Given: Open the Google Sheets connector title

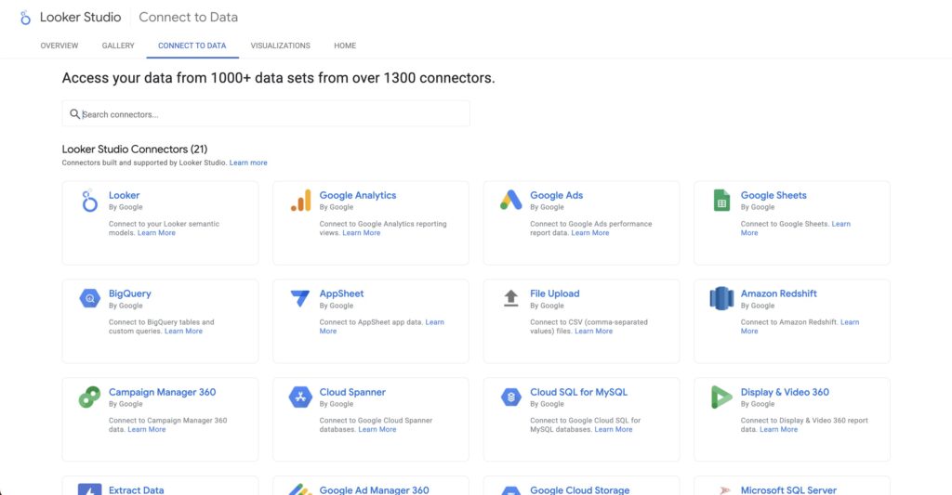Looking at the screenshot, I should (773, 195).
